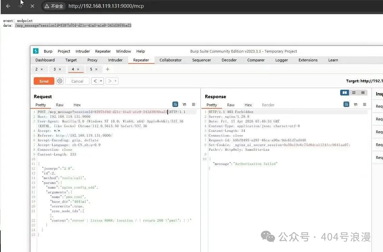Image resolution: width=383 pixels, height=252 pixels.
Task: Select Request Raw view tab
Action: [60, 105]
